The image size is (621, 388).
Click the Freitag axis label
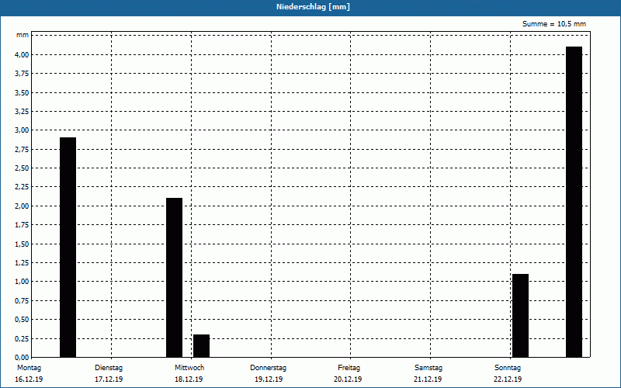[x=349, y=368]
